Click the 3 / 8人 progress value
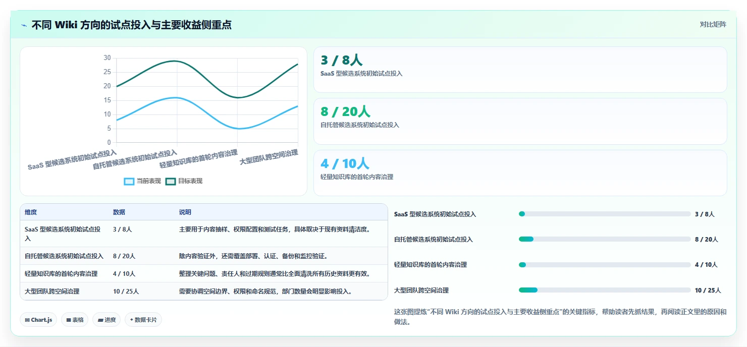Viewport: 747px width, 347px height. tap(705, 214)
